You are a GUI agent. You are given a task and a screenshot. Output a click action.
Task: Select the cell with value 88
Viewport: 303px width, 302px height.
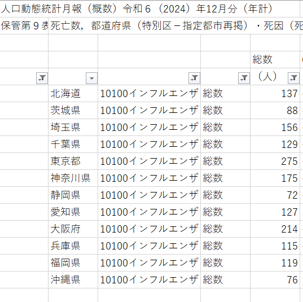275,111
